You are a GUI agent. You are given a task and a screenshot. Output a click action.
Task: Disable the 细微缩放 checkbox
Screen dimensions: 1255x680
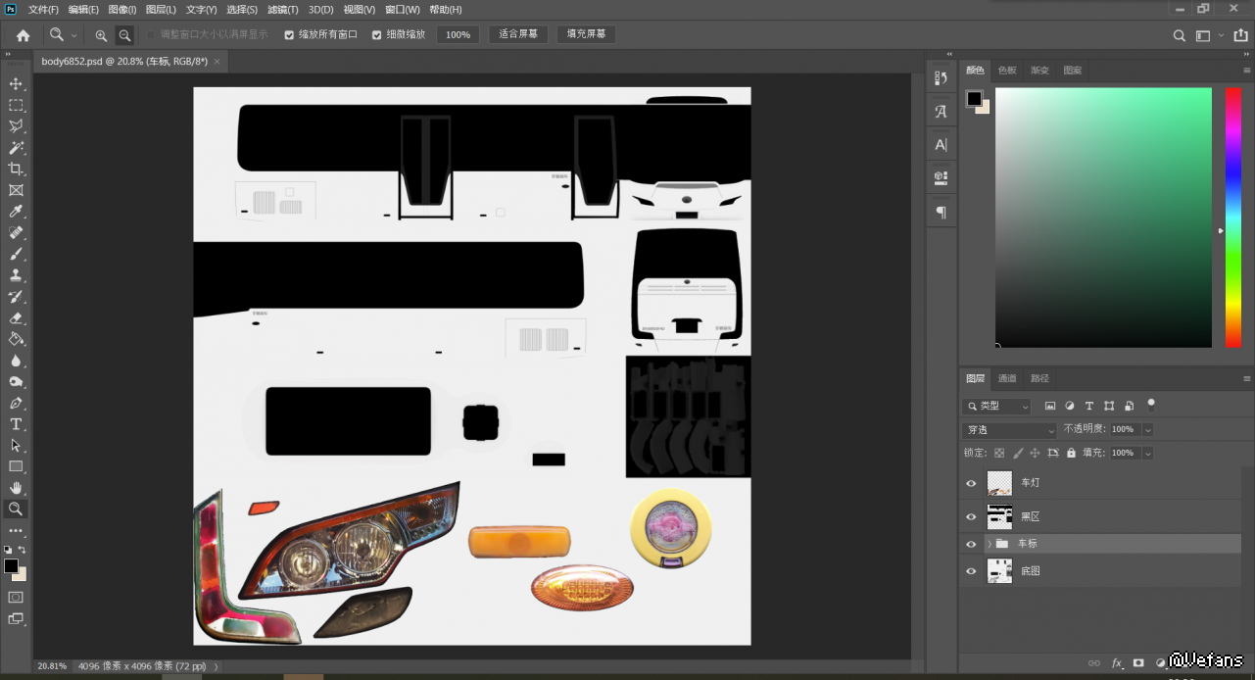click(x=377, y=34)
